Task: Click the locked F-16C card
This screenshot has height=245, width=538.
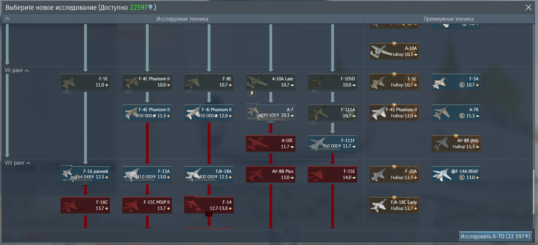Action: 85,205
